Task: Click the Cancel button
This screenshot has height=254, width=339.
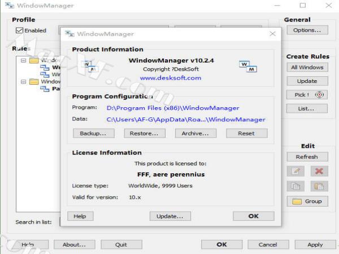Action: click(268, 244)
